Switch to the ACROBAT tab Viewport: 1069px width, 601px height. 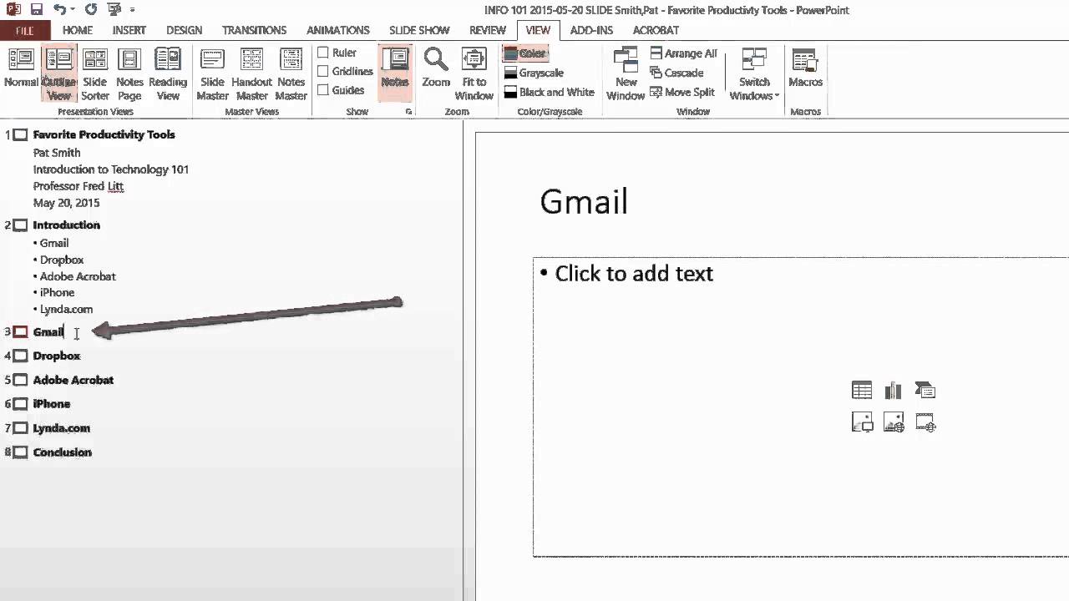coord(656,30)
